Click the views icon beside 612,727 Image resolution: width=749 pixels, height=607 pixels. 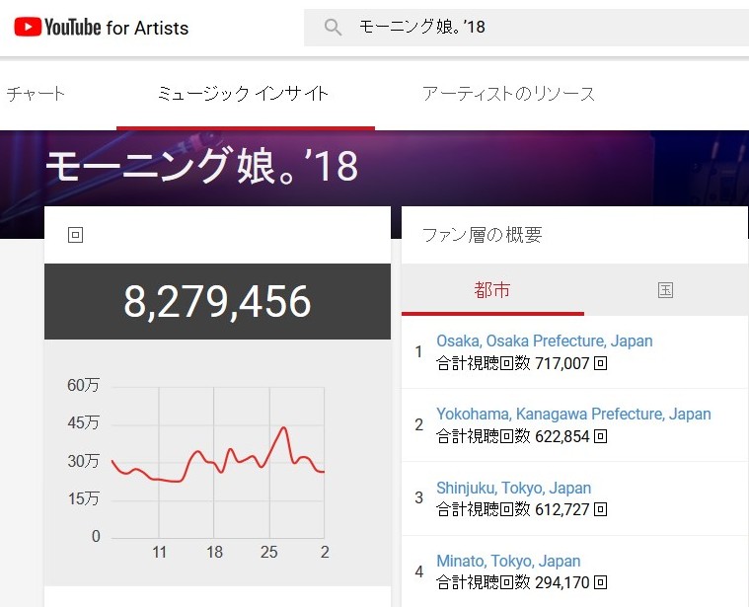[x=600, y=509]
